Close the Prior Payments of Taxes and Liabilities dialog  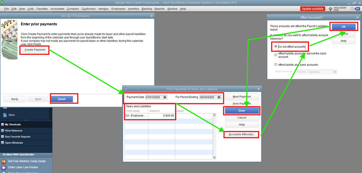(258, 89)
